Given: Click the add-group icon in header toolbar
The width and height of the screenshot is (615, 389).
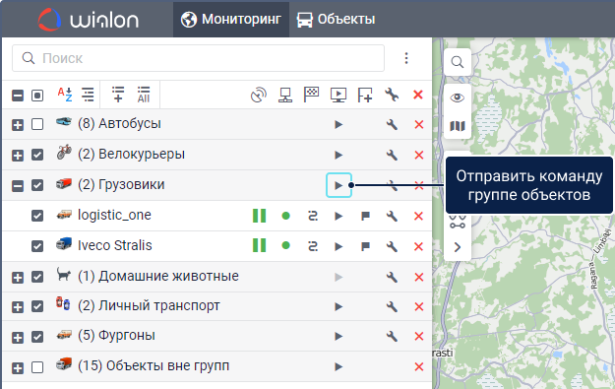Looking at the screenshot, I should click(x=365, y=95).
